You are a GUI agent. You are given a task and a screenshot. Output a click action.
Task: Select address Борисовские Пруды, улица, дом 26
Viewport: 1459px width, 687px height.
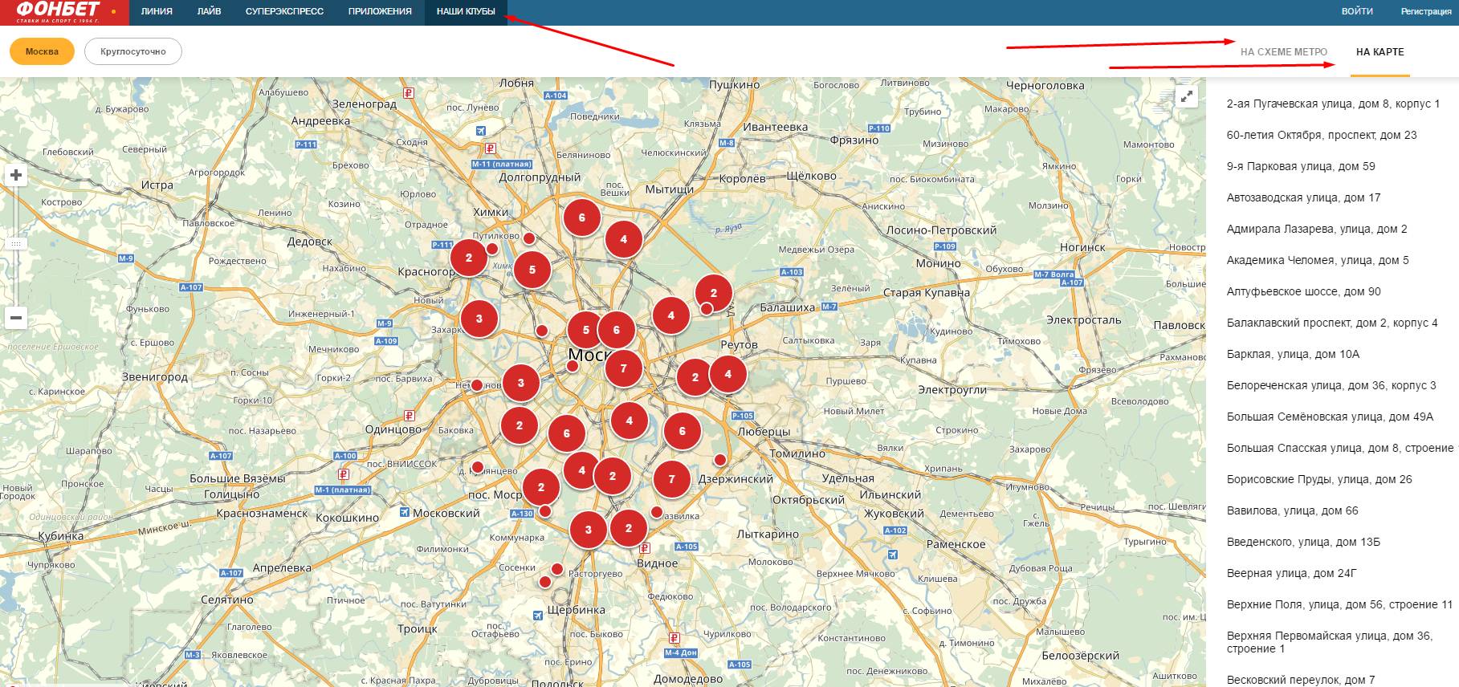(x=1319, y=479)
